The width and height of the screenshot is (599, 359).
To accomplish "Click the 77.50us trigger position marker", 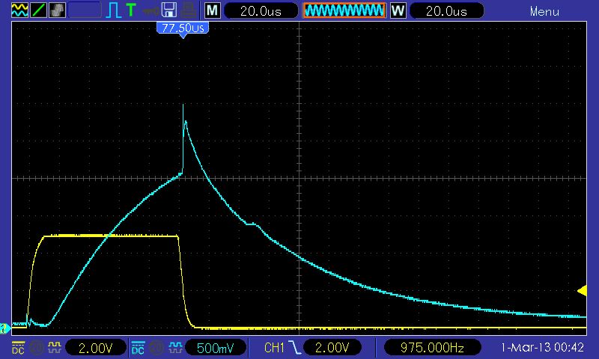I will pos(182,28).
